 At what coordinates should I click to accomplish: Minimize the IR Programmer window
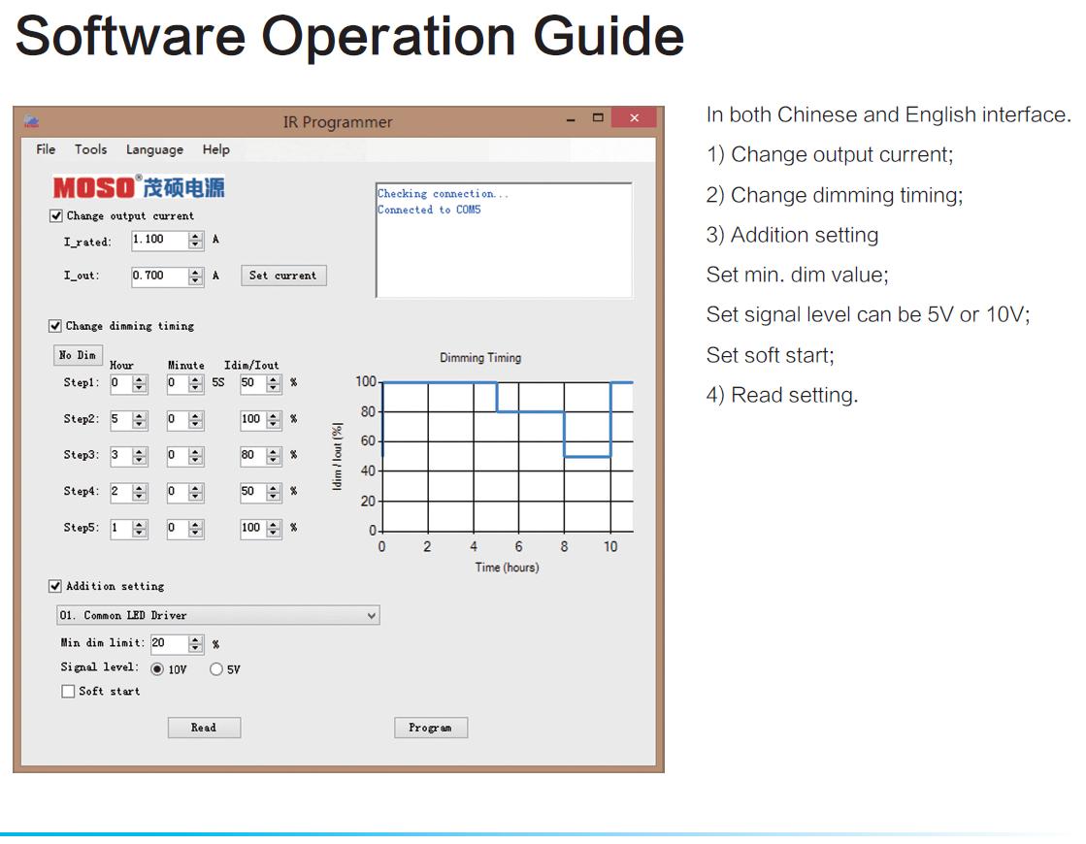coord(571,119)
